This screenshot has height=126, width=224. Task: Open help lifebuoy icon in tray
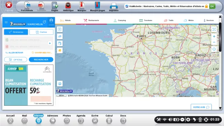(206, 119)
